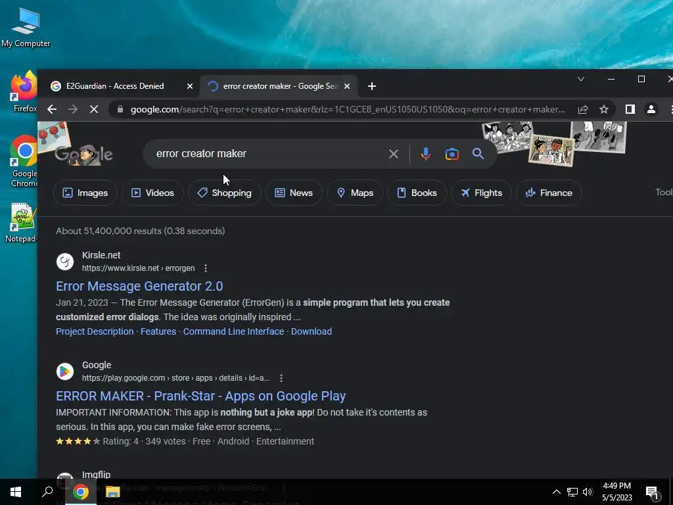Open the Google doodle logo

tap(83, 154)
